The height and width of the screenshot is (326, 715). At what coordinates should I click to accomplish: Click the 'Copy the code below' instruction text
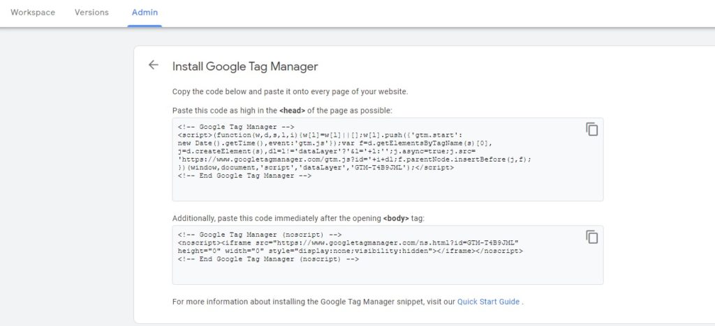coord(290,91)
